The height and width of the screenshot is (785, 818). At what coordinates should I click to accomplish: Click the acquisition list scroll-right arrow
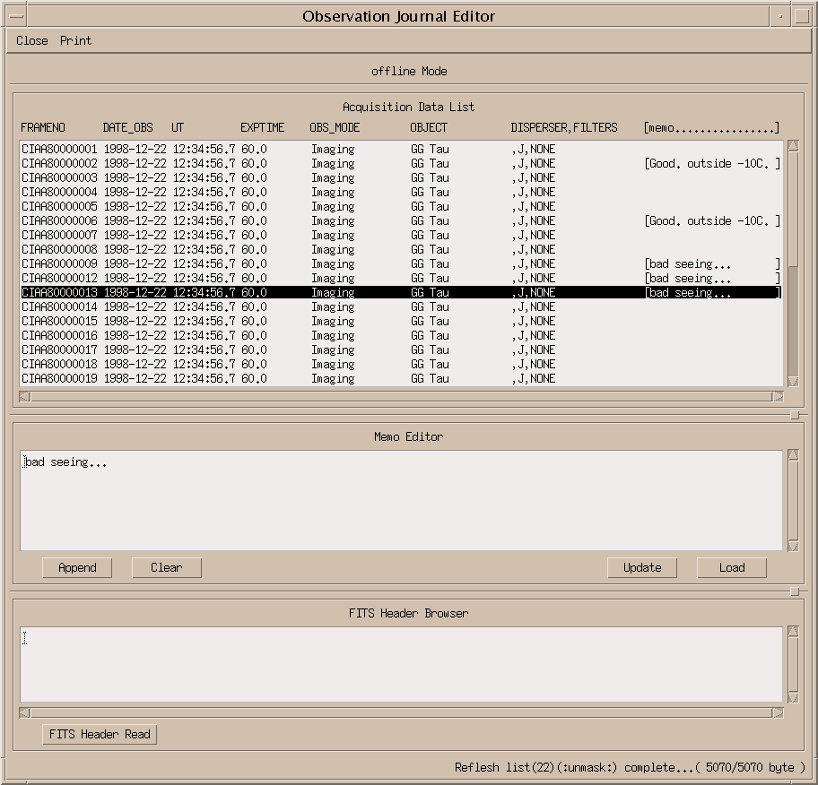coord(778,396)
